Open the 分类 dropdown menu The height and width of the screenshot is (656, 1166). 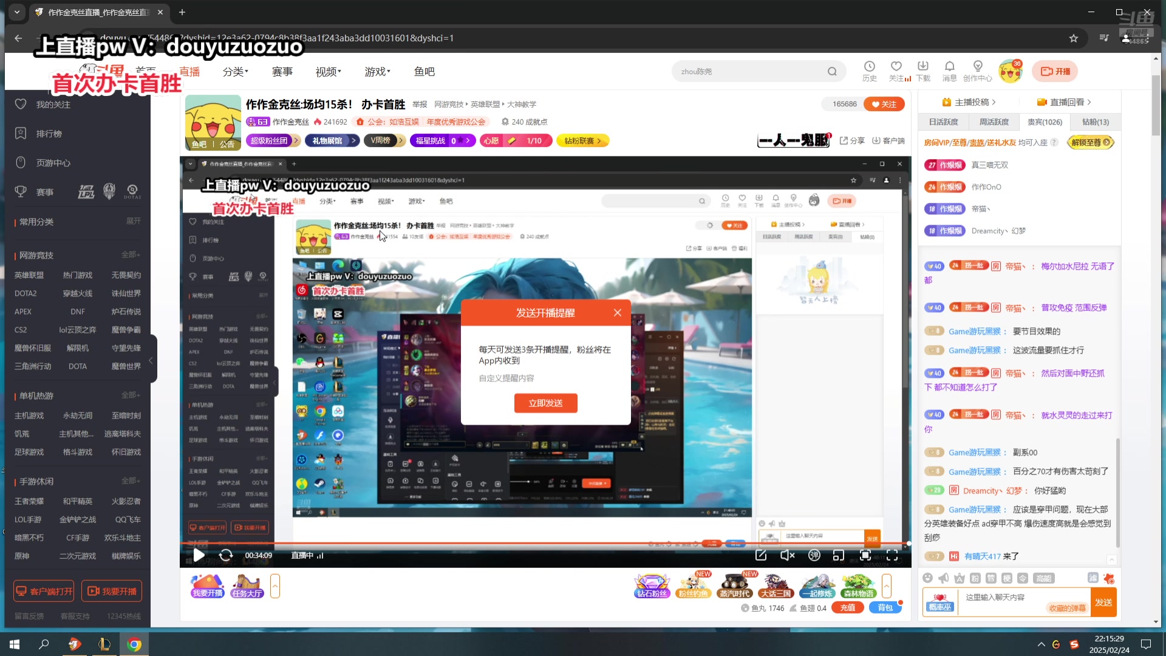tap(236, 72)
